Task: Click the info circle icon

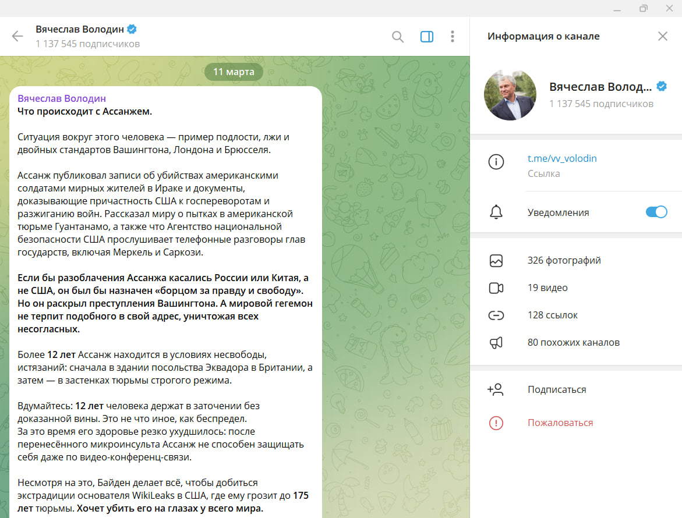Action: pos(496,162)
